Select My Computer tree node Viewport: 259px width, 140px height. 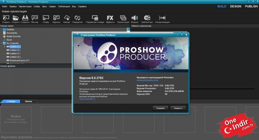12,43
